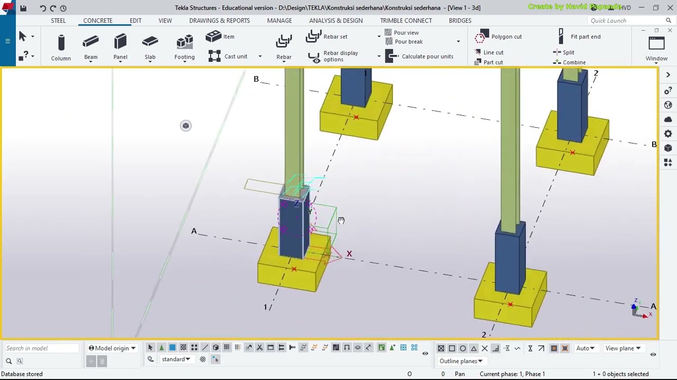Open the globe side panel icon
677x380 pixels.
tap(668, 106)
